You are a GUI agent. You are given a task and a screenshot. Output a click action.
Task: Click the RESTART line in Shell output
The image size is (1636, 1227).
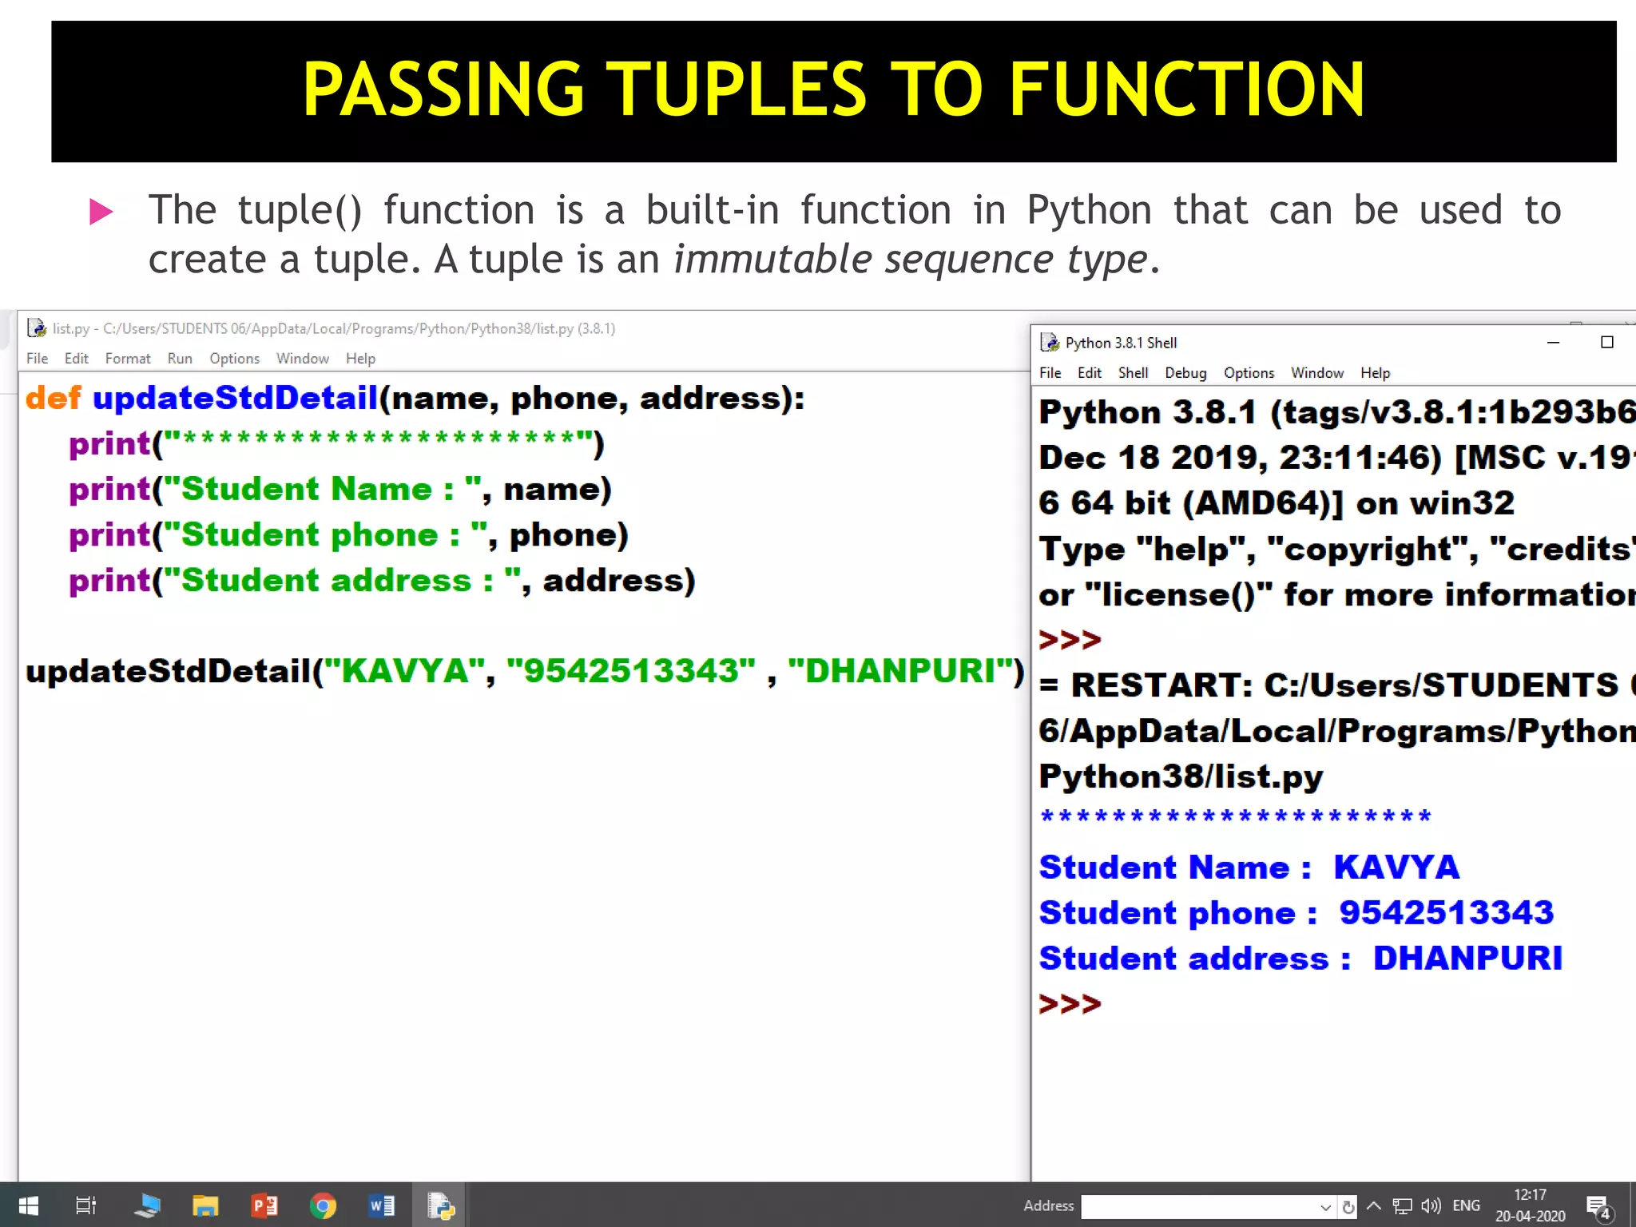point(1337,685)
